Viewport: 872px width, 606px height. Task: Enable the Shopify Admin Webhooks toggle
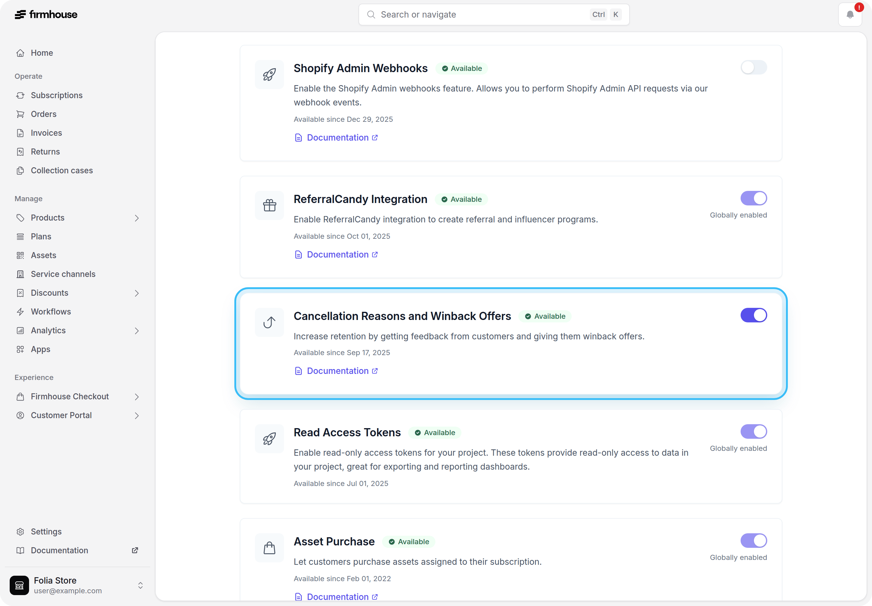[x=754, y=68]
